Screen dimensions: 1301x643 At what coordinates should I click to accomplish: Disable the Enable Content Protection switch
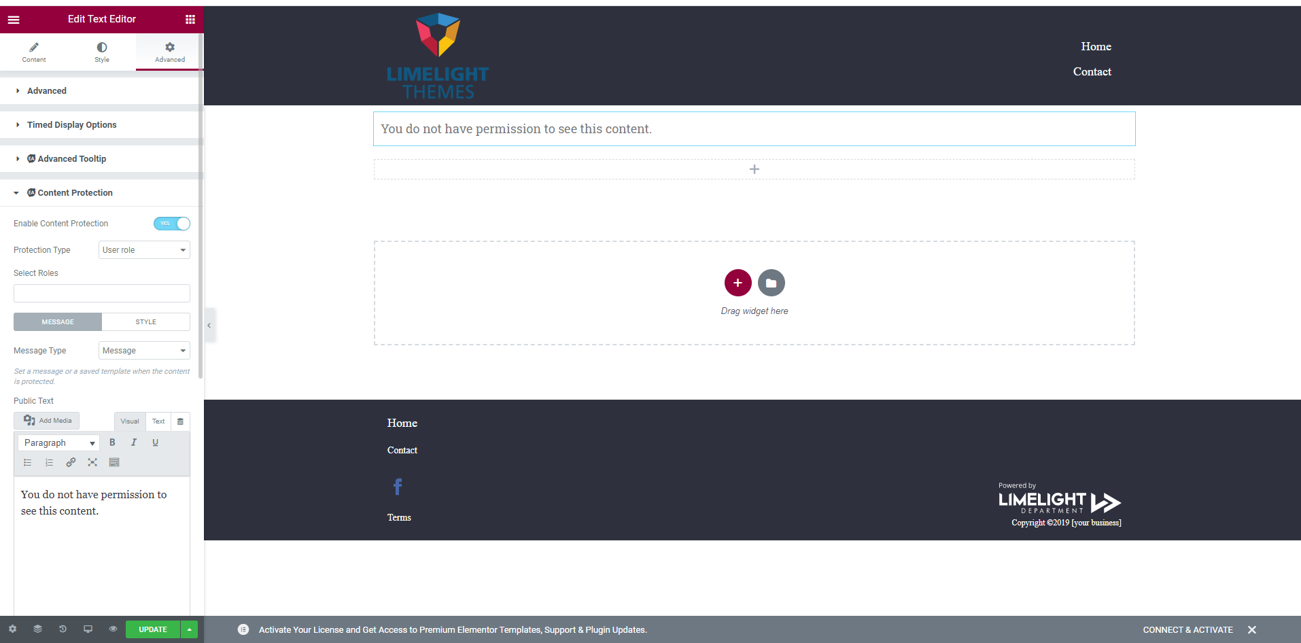[x=172, y=224]
